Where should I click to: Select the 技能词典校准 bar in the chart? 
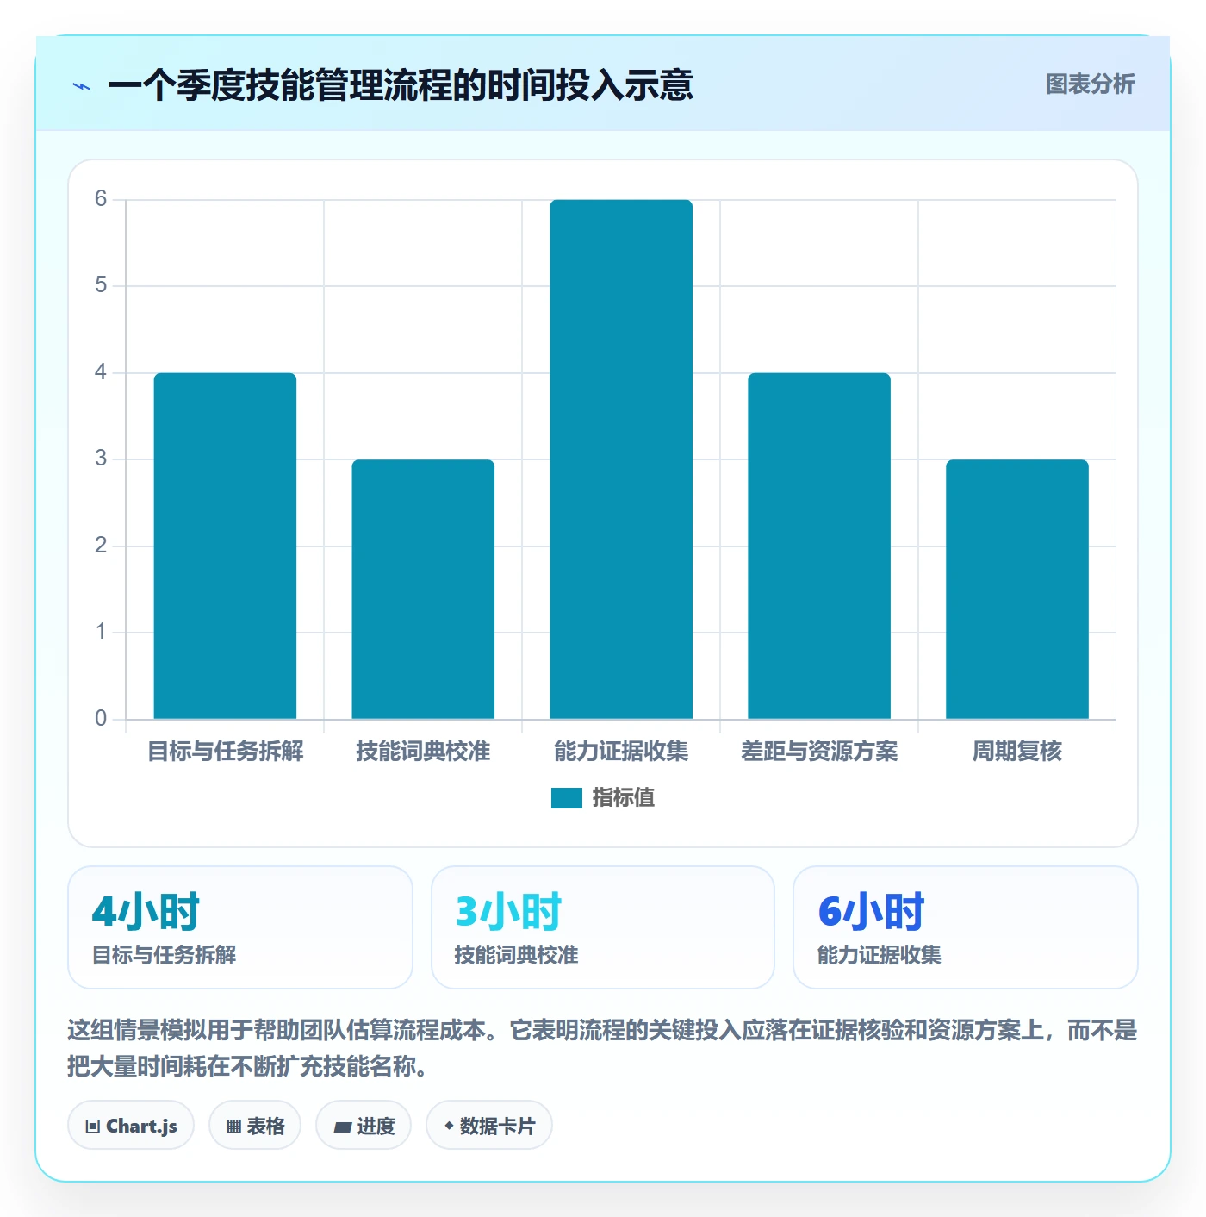pyautogui.click(x=423, y=589)
